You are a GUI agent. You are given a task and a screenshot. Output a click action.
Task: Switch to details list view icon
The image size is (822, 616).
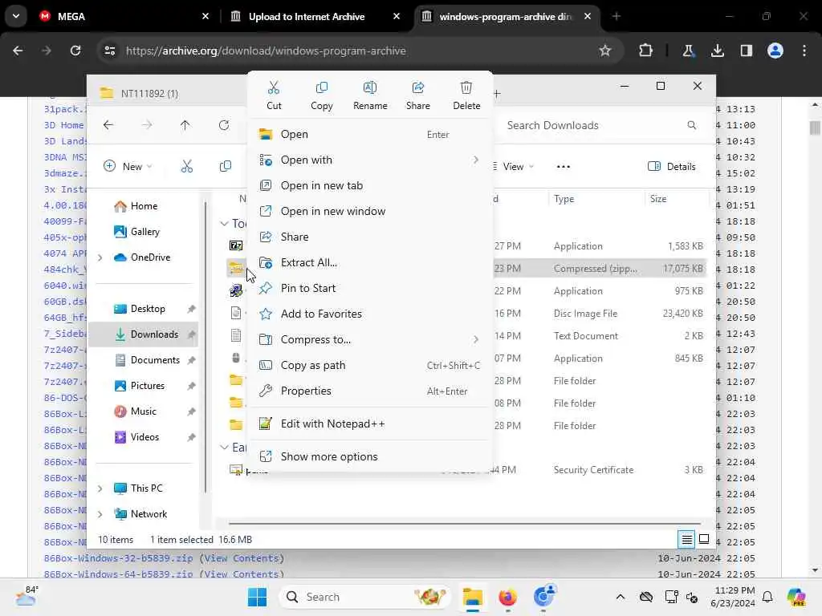point(686,539)
